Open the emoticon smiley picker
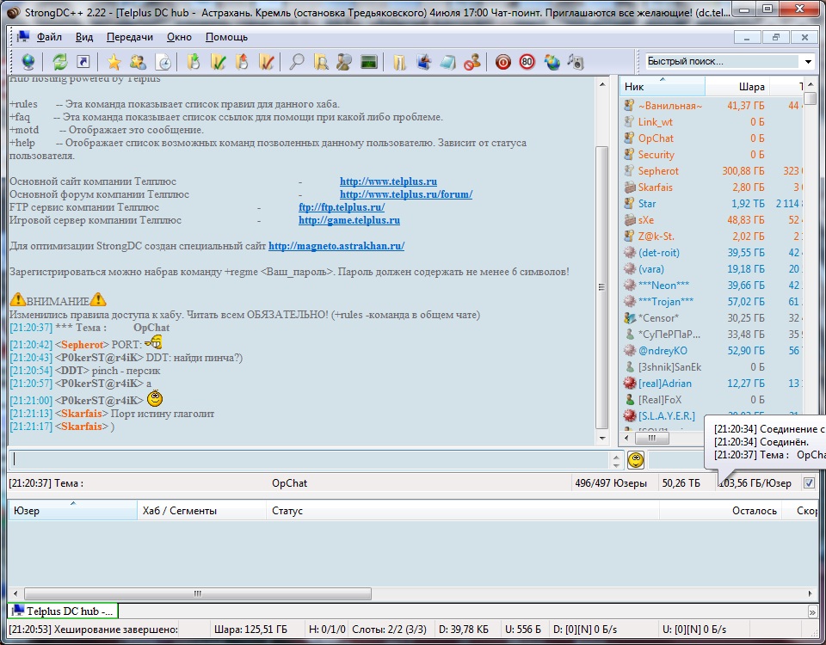Image resolution: width=826 pixels, height=645 pixels. [636, 460]
